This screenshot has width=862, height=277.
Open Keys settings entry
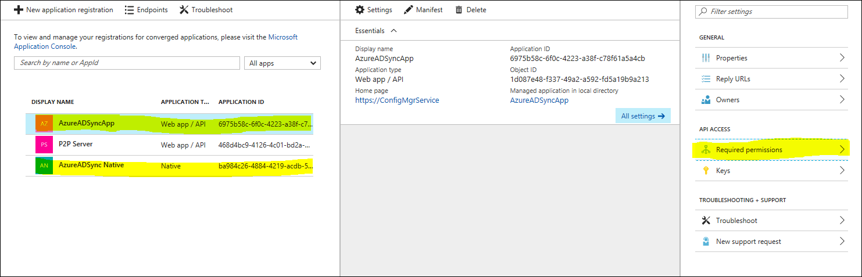[771, 171]
